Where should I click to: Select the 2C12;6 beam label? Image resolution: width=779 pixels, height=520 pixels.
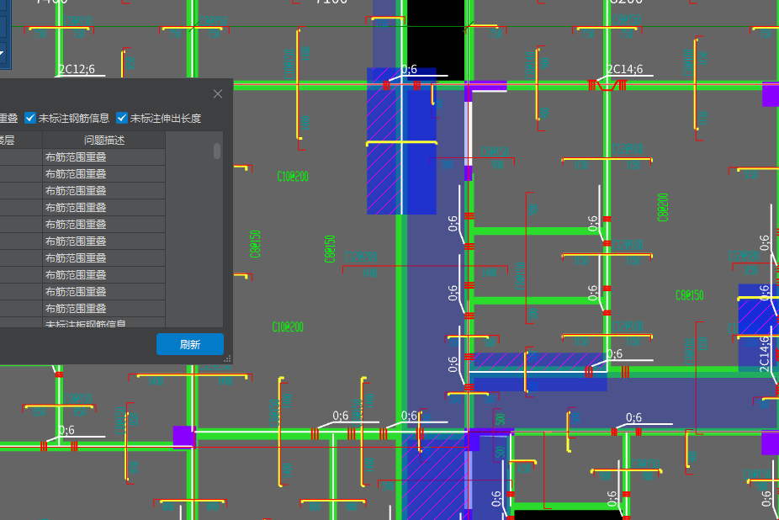pos(77,69)
